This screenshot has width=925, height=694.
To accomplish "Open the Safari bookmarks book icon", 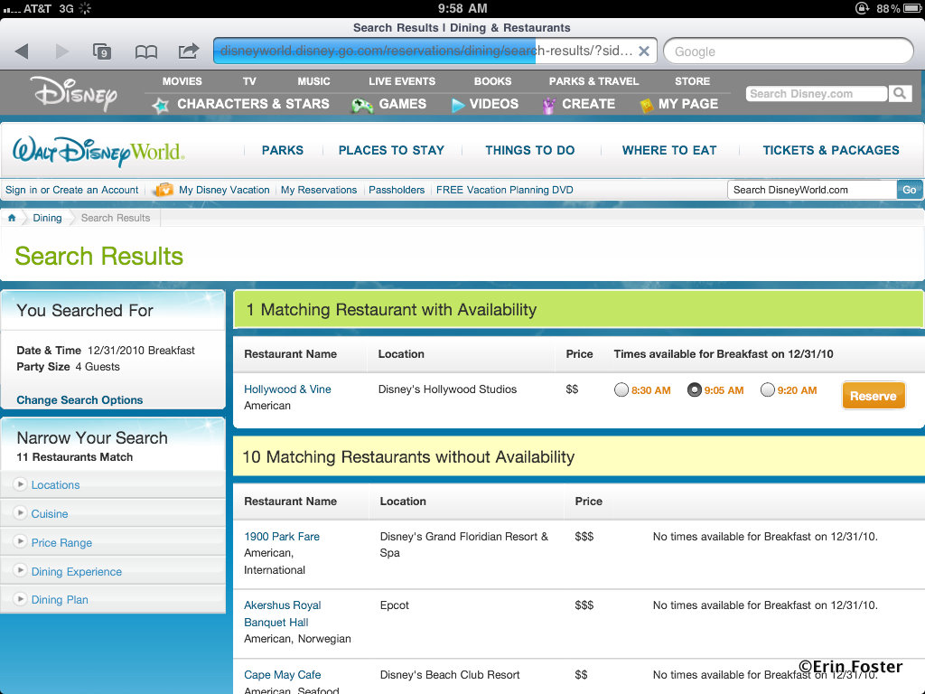I will coord(145,52).
